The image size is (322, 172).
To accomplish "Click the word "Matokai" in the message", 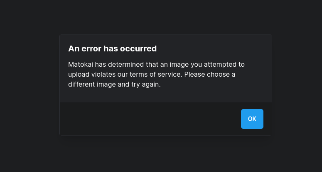I will tap(81, 65).
